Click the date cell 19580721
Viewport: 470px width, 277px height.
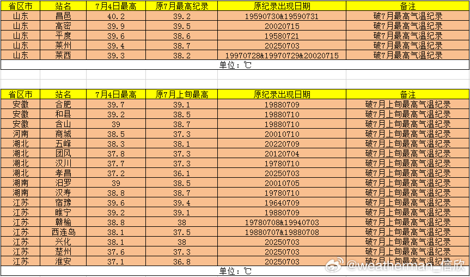282,35
